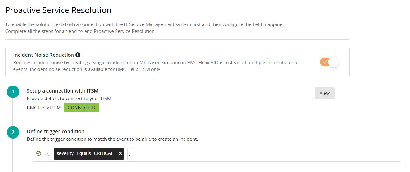Click empty space in trigger condition field
The width and height of the screenshot is (410, 172).
(x=263, y=154)
